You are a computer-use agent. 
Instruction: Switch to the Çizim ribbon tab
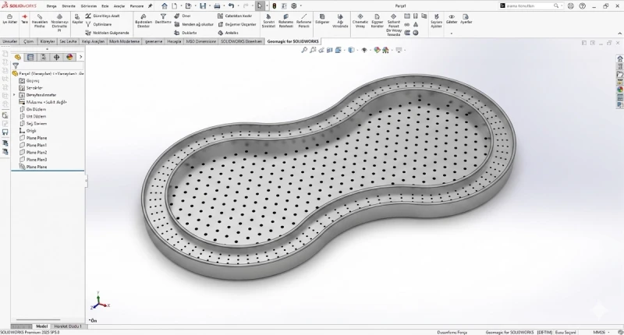point(28,41)
